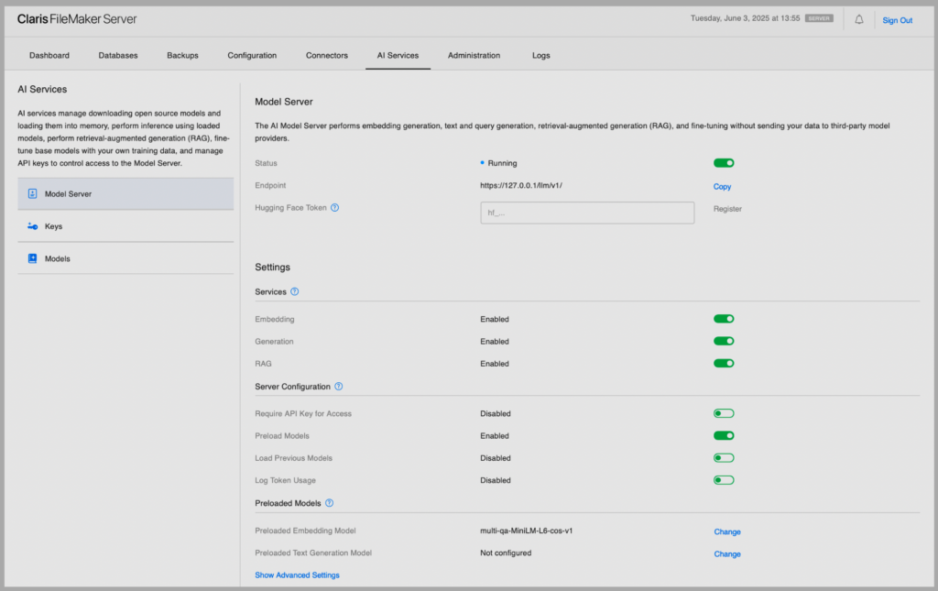Open help icon beside Preloaded Models

(x=329, y=503)
